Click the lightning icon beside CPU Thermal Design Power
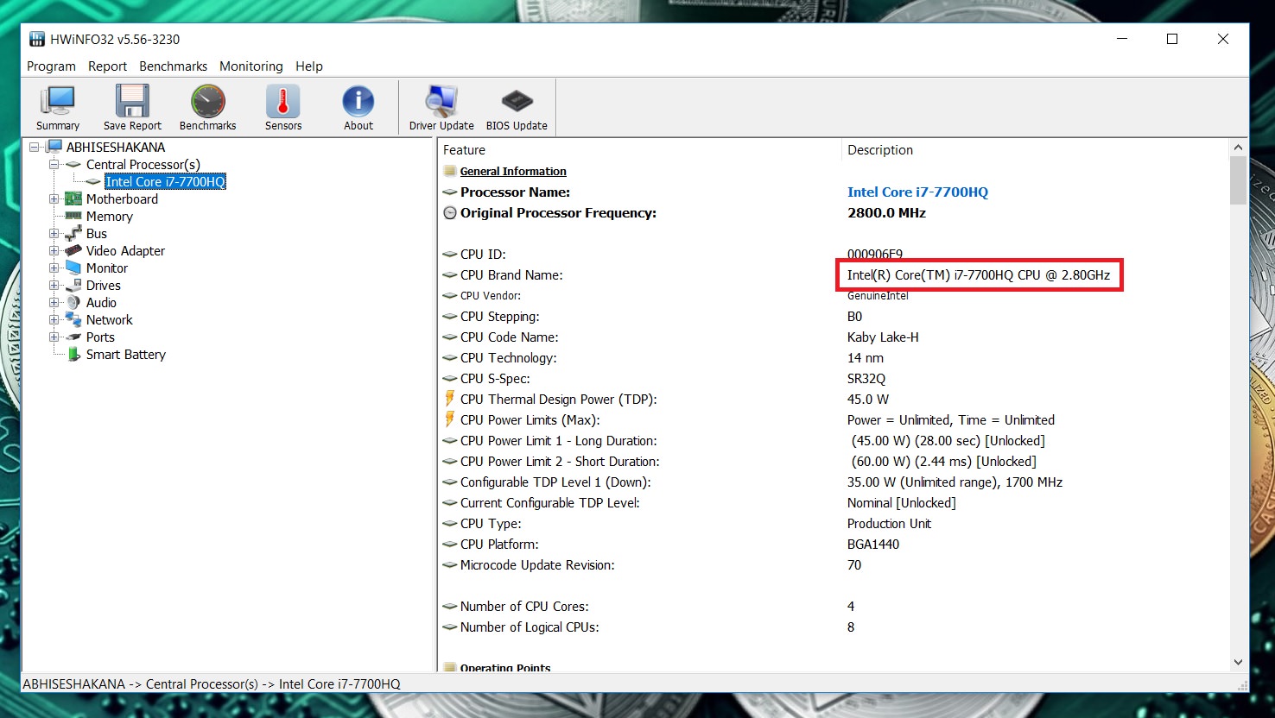This screenshot has width=1275, height=718. pos(449,399)
